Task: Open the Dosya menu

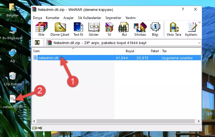Action: pos(37,18)
